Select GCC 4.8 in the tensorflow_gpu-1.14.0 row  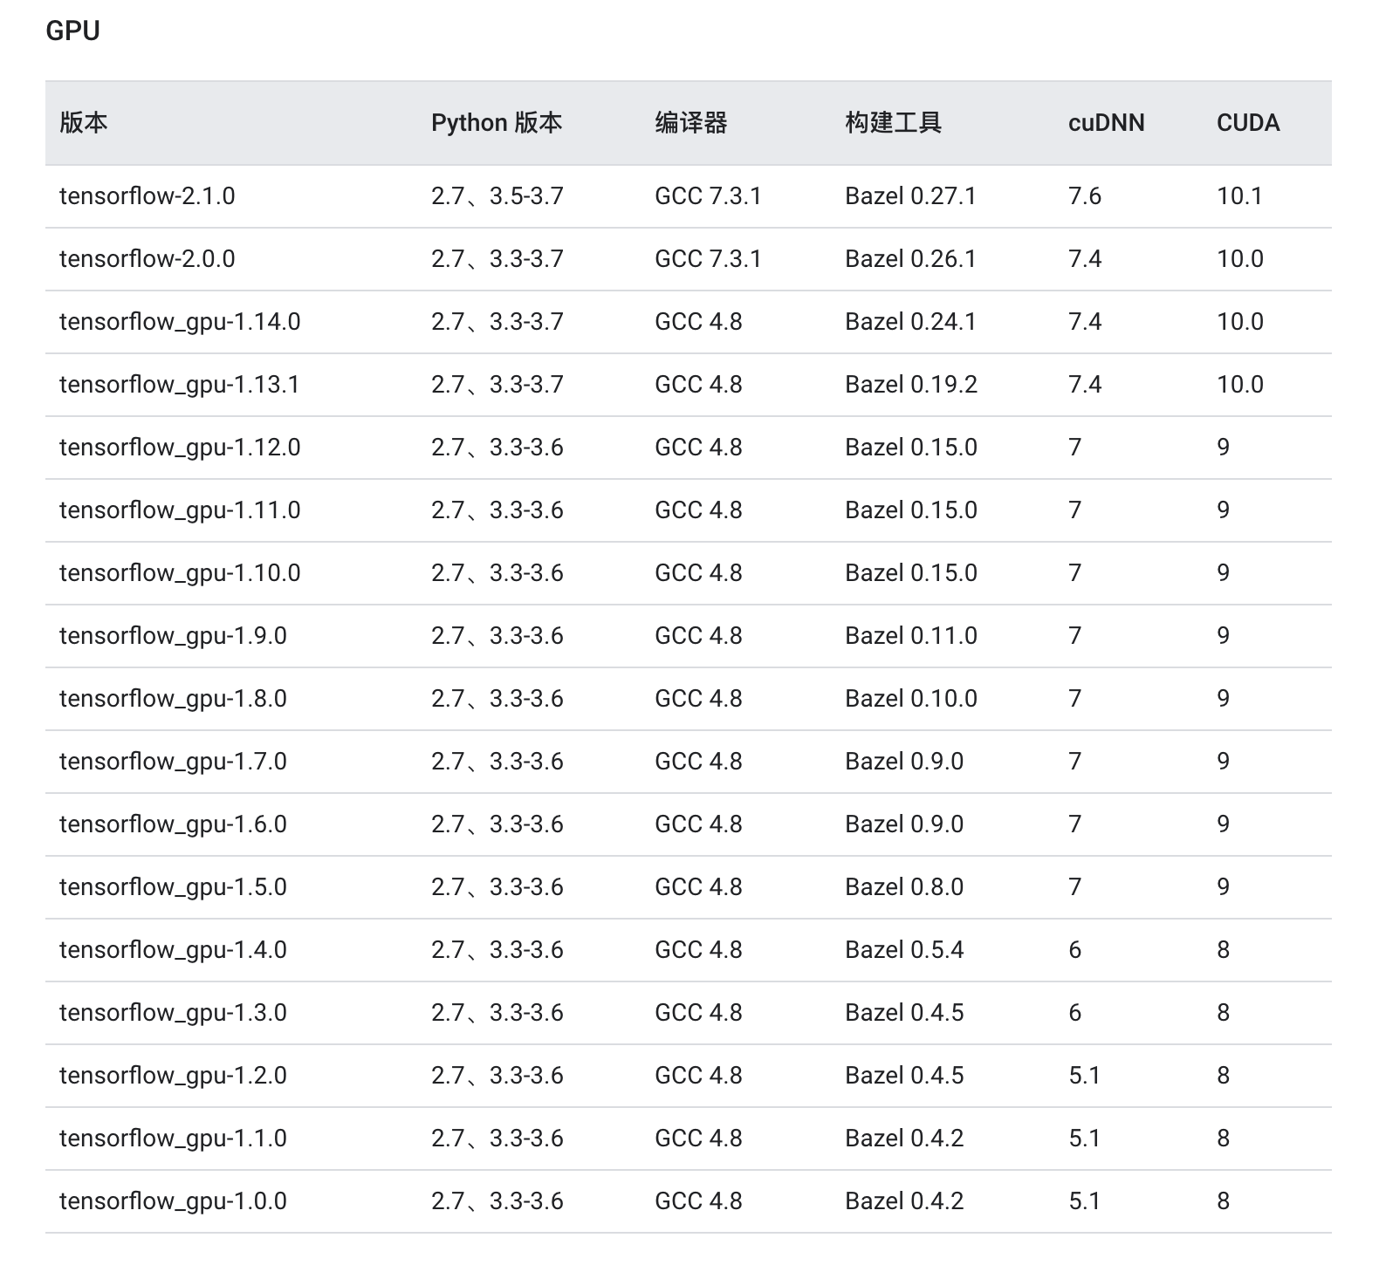[698, 322]
